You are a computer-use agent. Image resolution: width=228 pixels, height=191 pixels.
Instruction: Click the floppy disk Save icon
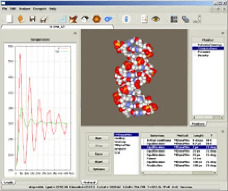click(32, 19)
